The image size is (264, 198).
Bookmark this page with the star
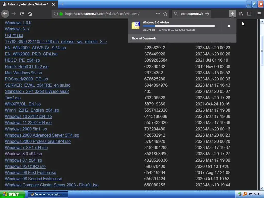(165, 14)
